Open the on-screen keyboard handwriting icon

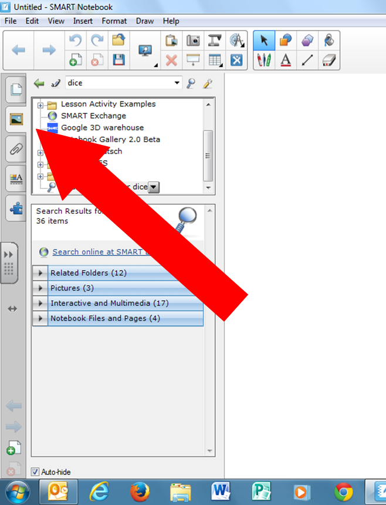point(55,84)
